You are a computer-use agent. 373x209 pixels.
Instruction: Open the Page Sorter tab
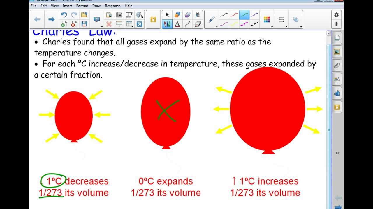pos(337,38)
